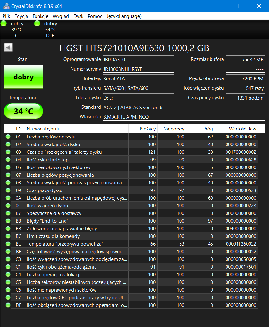The image size is (269, 327).
Task: Click raw value 004000000000
Action: click(241, 228)
